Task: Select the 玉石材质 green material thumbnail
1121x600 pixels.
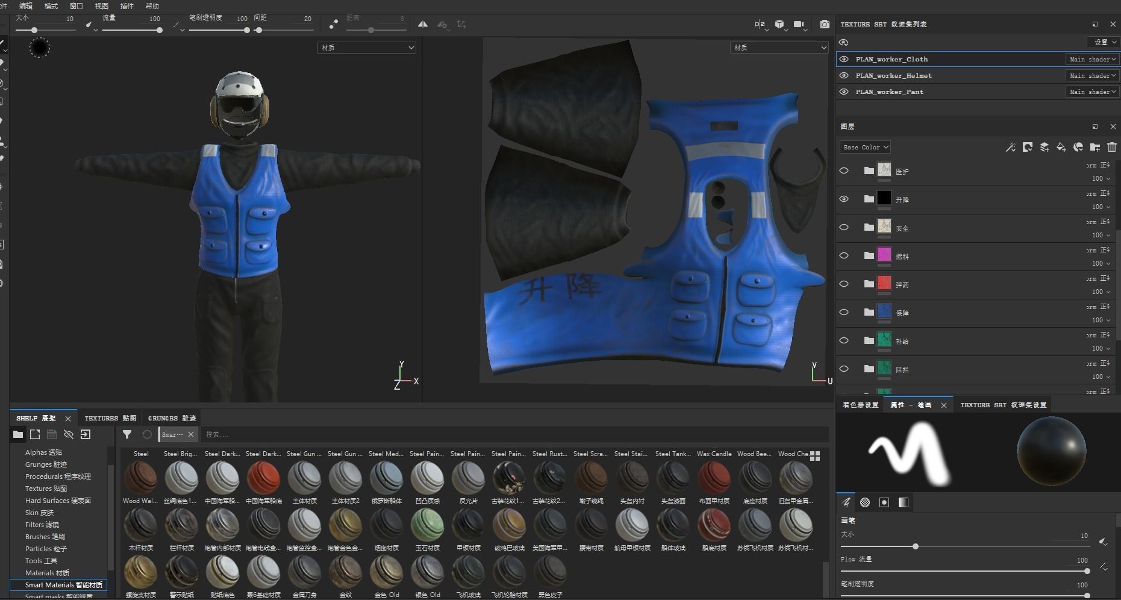Action: [427, 525]
